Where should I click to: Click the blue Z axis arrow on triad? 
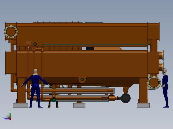pos(7,119)
